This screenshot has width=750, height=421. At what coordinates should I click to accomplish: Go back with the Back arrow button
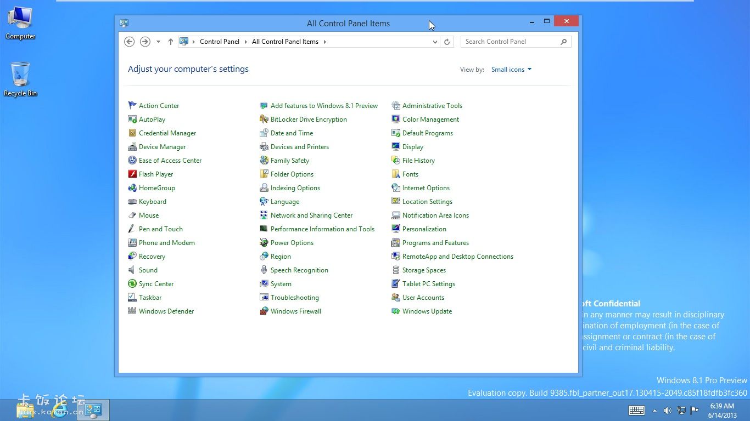pyautogui.click(x=130, y=42)
